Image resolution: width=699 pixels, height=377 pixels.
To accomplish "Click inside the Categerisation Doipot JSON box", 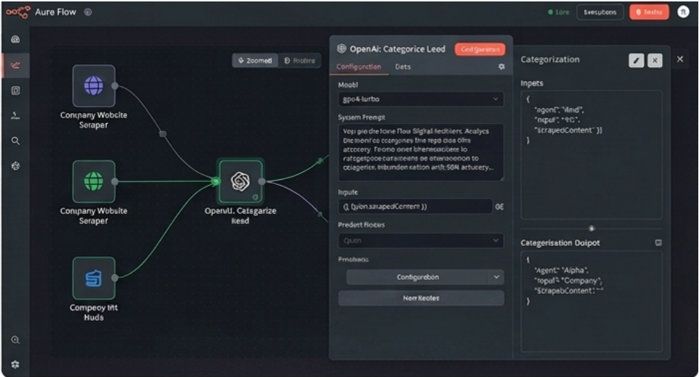I will (591, 302).
